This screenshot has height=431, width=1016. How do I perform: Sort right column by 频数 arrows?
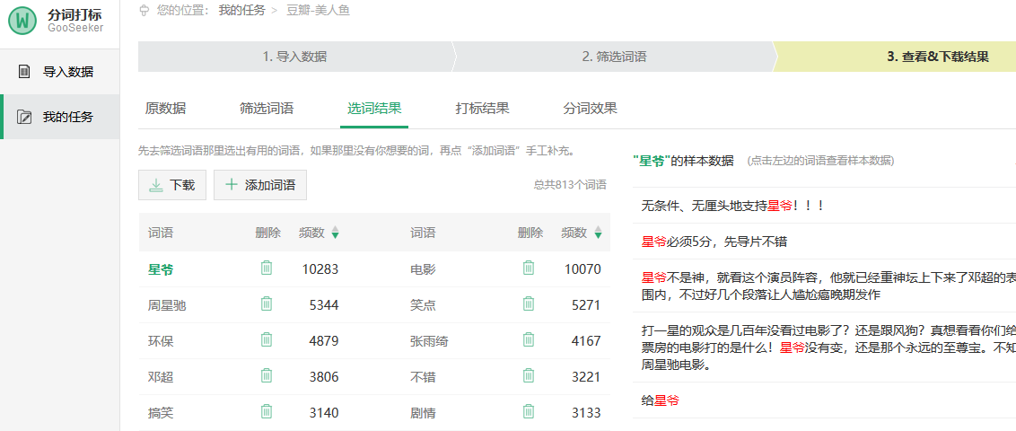[598, 233]
